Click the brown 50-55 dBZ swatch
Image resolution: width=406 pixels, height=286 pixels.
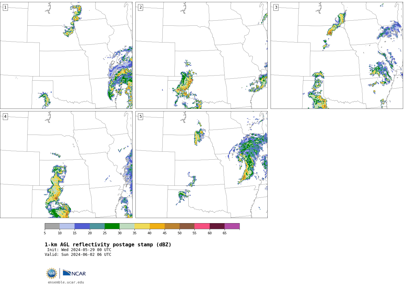187,226
